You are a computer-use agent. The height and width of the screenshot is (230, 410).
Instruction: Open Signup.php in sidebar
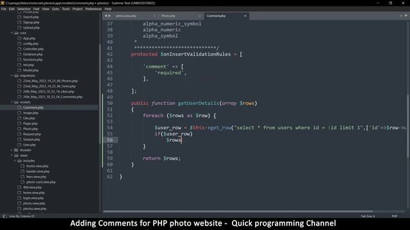31,22
